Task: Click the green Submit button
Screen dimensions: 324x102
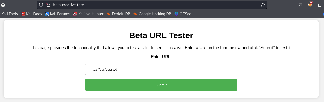Action: coord(161,85)
